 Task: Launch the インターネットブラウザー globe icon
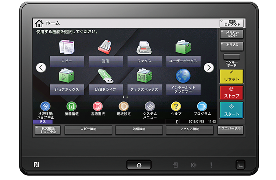pyautogui.click(x=183, y=76)
